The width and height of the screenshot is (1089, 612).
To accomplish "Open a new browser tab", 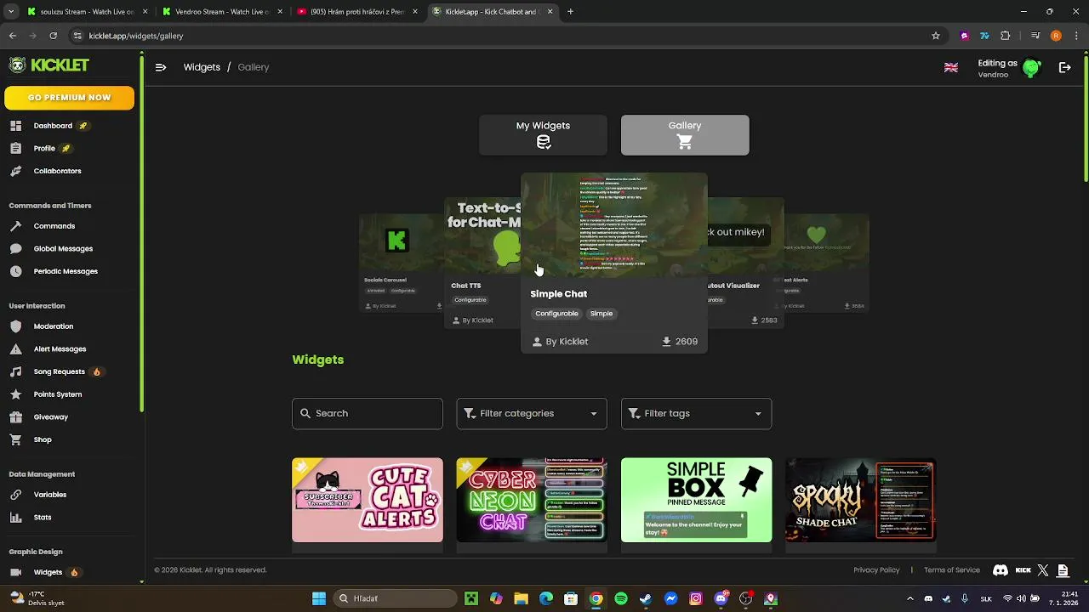I will [570, 12].
